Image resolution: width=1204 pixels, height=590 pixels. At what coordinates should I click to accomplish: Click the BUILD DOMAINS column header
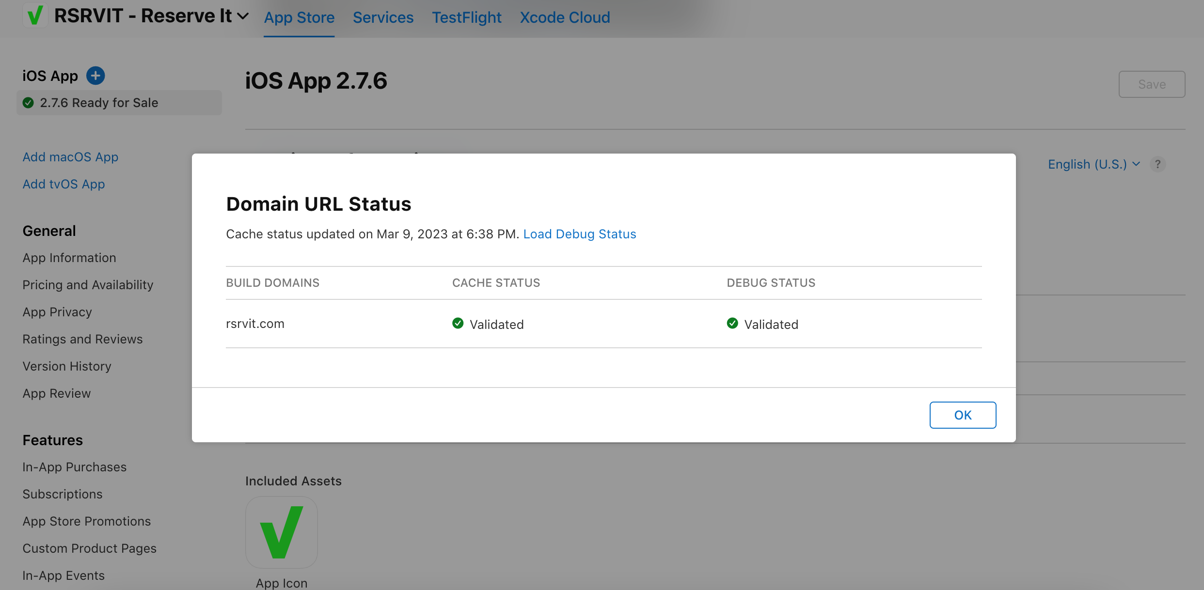pyautogui.click(x=272, y=283)
